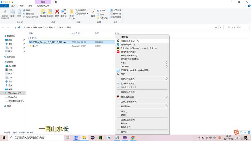Click the red Delete icon in ribbon
251x141 pixels.
57,12
